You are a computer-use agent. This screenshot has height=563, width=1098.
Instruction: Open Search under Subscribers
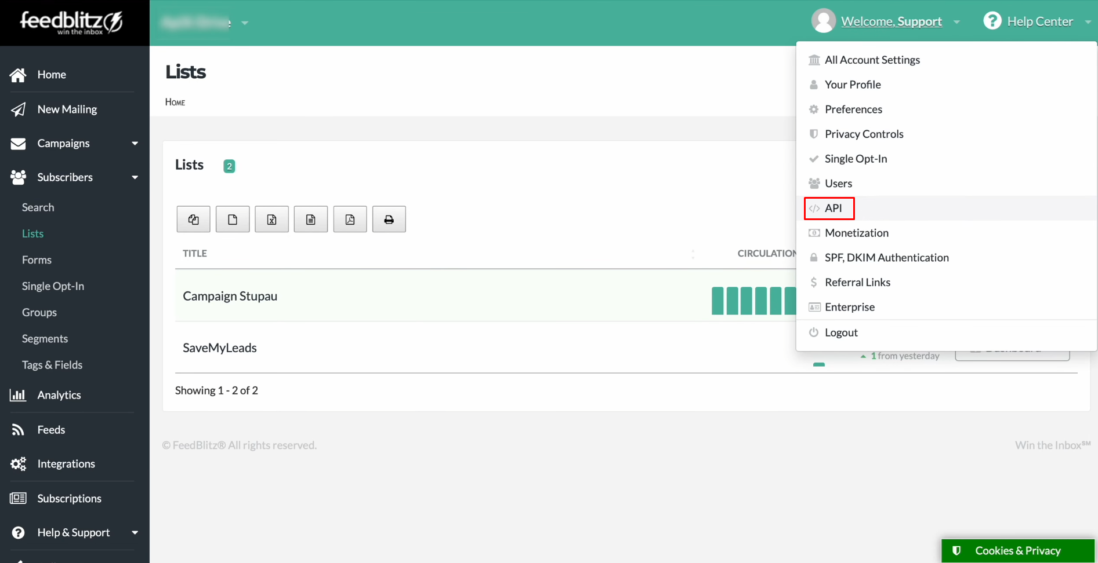(x=38, y=208)
